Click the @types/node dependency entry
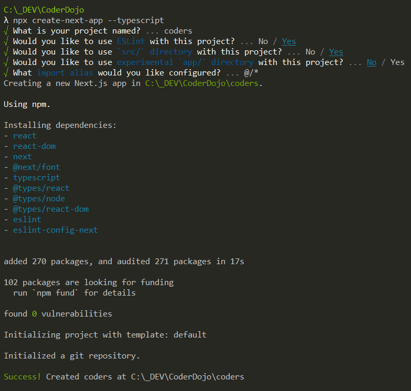The width and height of the screenshot is (411, 391). [x=39, y=199]
